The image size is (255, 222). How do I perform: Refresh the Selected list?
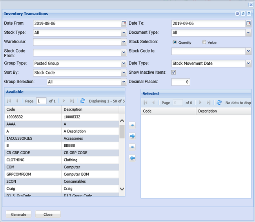pos(219,103)
